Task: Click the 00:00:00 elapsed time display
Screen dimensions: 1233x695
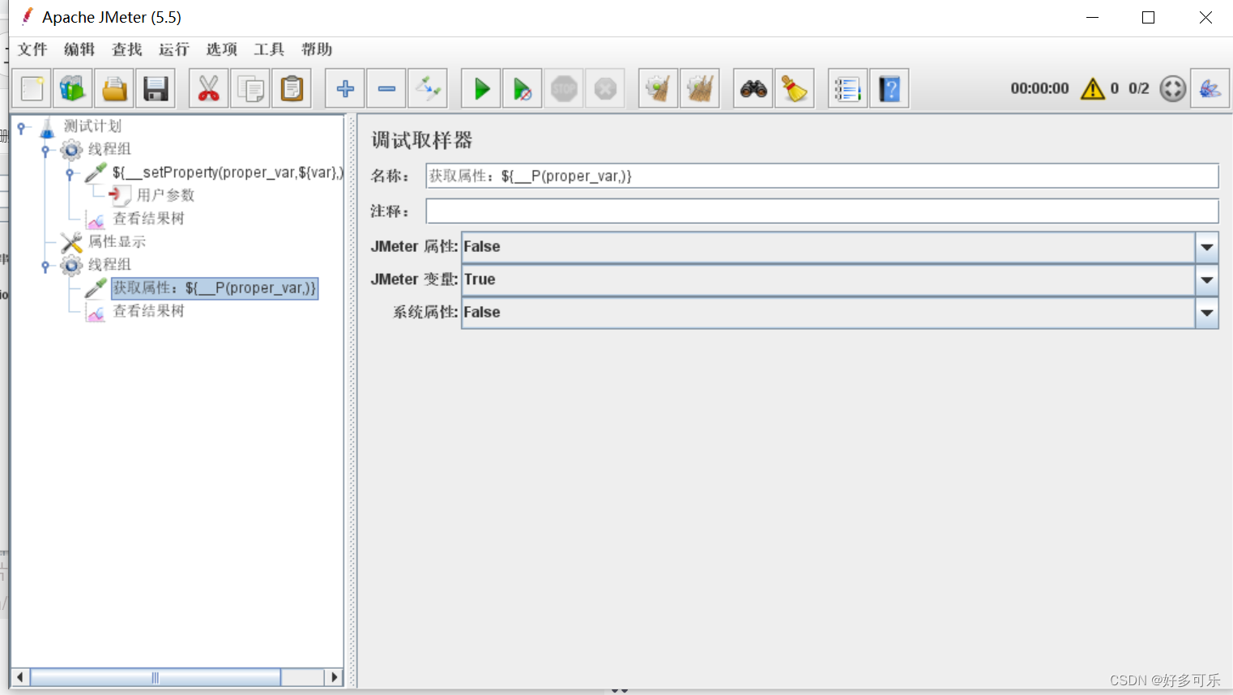Action: (1039, 88)
